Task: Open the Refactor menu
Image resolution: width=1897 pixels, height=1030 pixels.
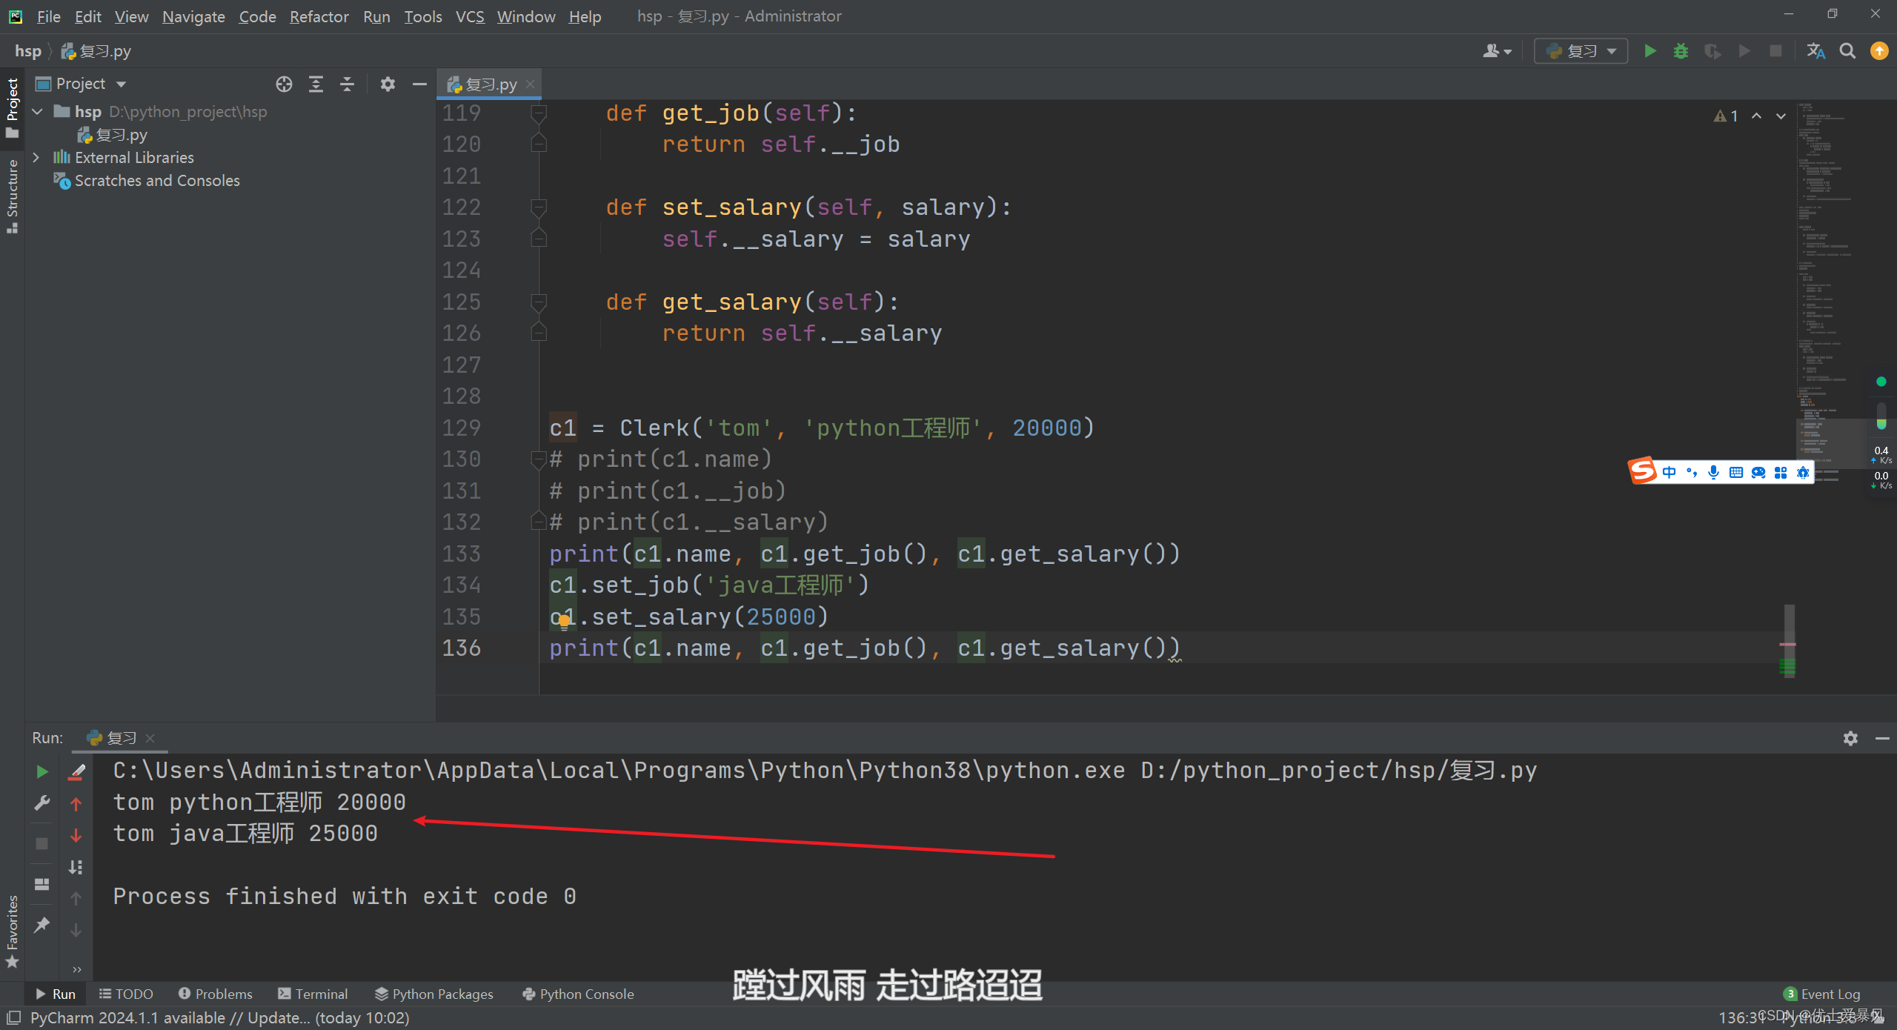Action: [319, 16]
